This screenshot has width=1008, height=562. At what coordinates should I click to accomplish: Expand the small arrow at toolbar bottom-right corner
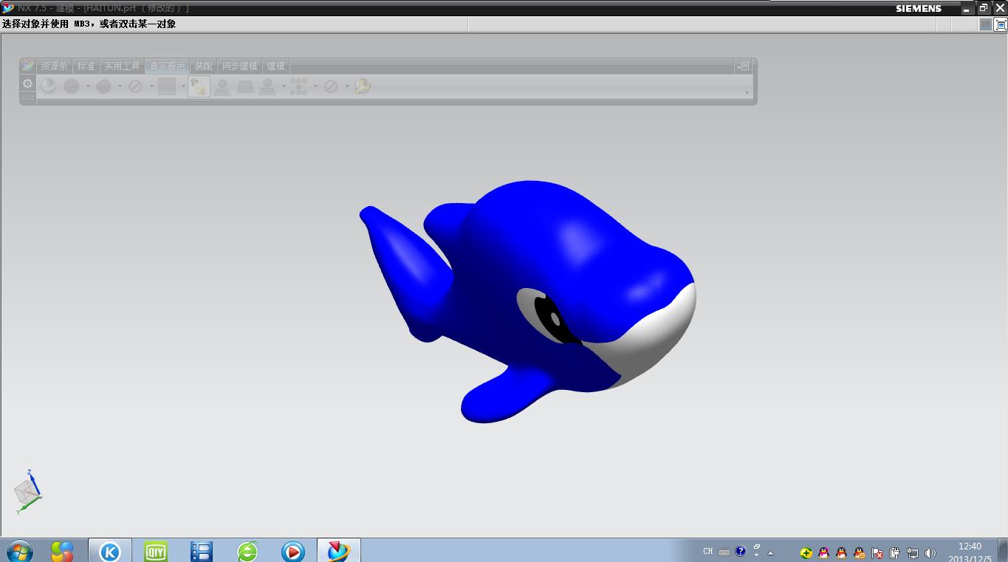point(747,93)
